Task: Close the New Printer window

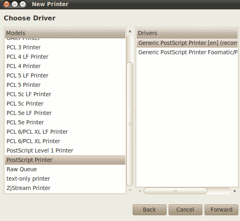Action: (7, 4)
